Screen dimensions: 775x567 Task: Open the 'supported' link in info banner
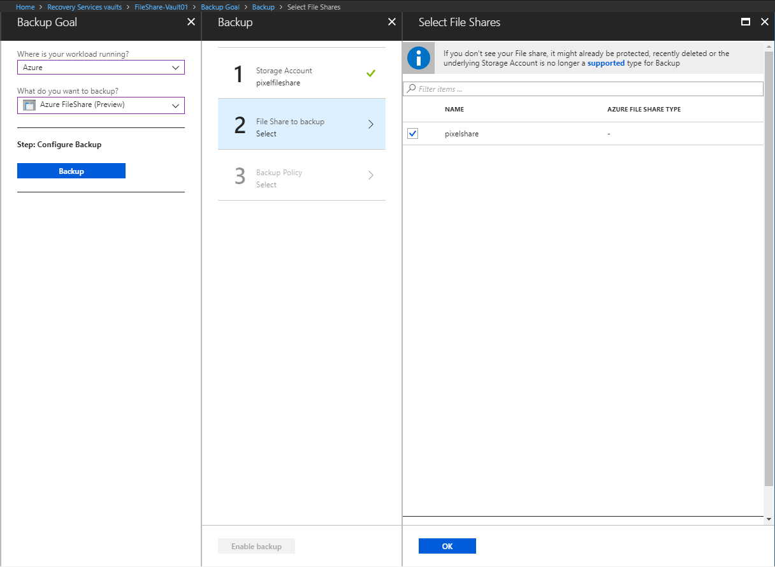605,64
